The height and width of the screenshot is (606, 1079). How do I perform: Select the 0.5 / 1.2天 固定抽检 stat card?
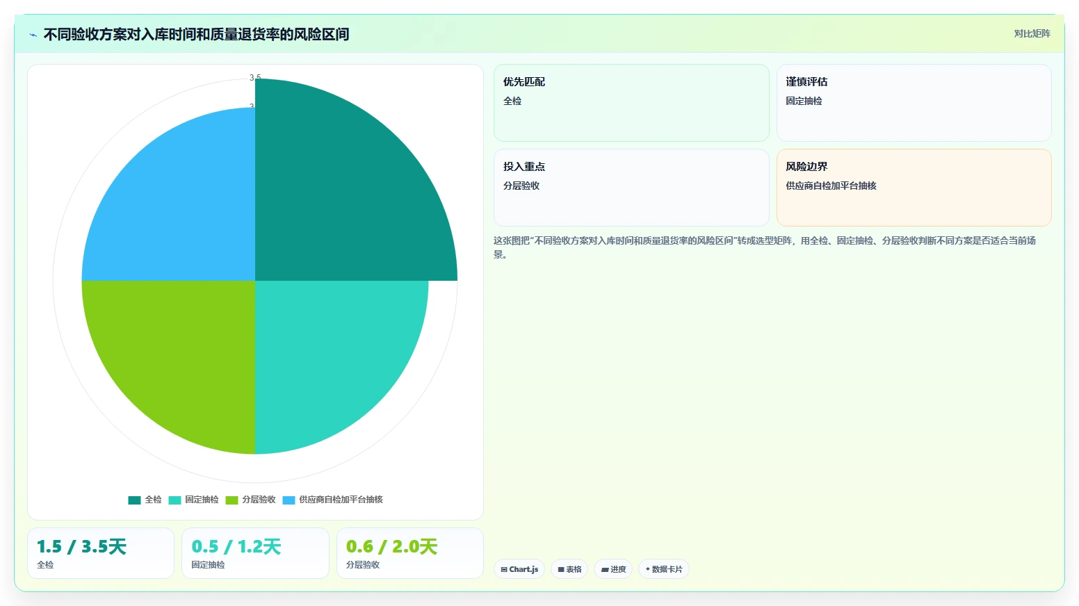point(255,553)
